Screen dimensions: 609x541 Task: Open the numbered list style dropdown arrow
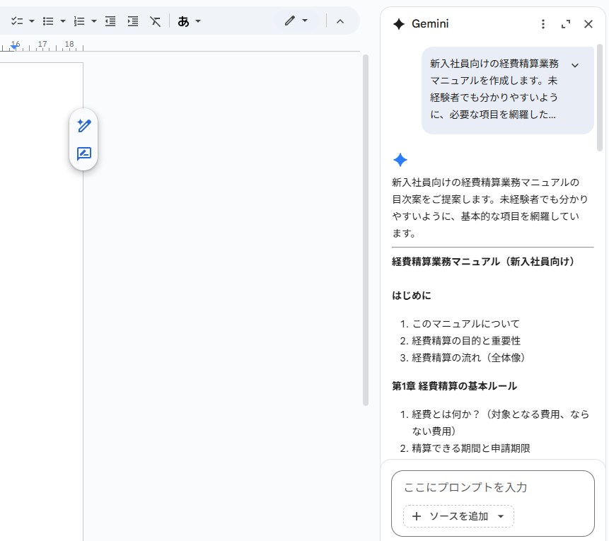coord(94,21)
